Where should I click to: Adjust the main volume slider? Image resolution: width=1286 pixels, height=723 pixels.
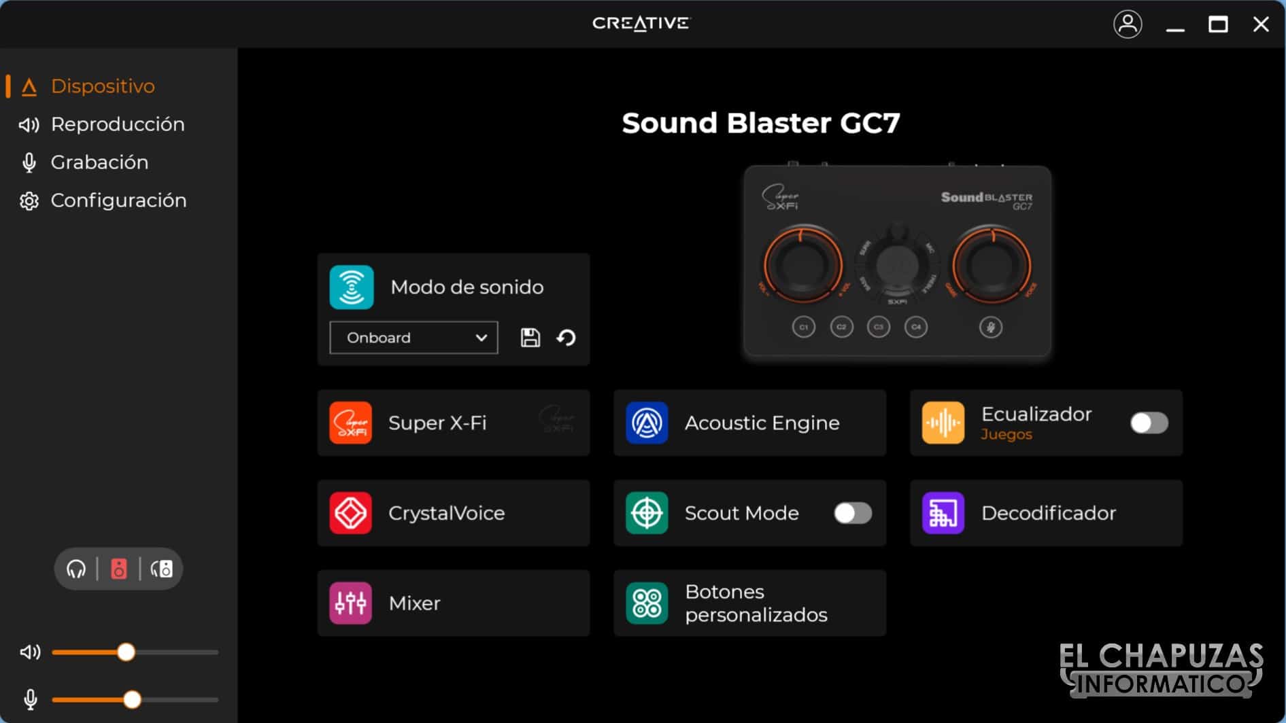[x=126, y=652]
